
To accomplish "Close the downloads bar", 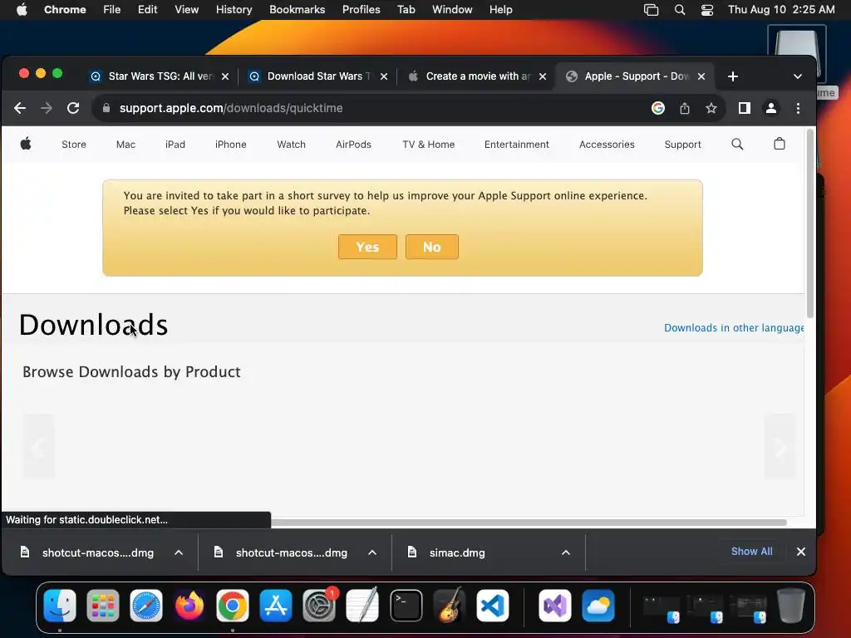I will [800, 552].
